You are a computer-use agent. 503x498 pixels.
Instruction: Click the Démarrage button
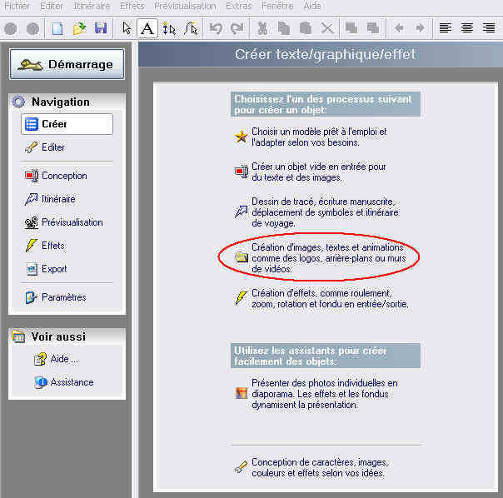[67, 64]
